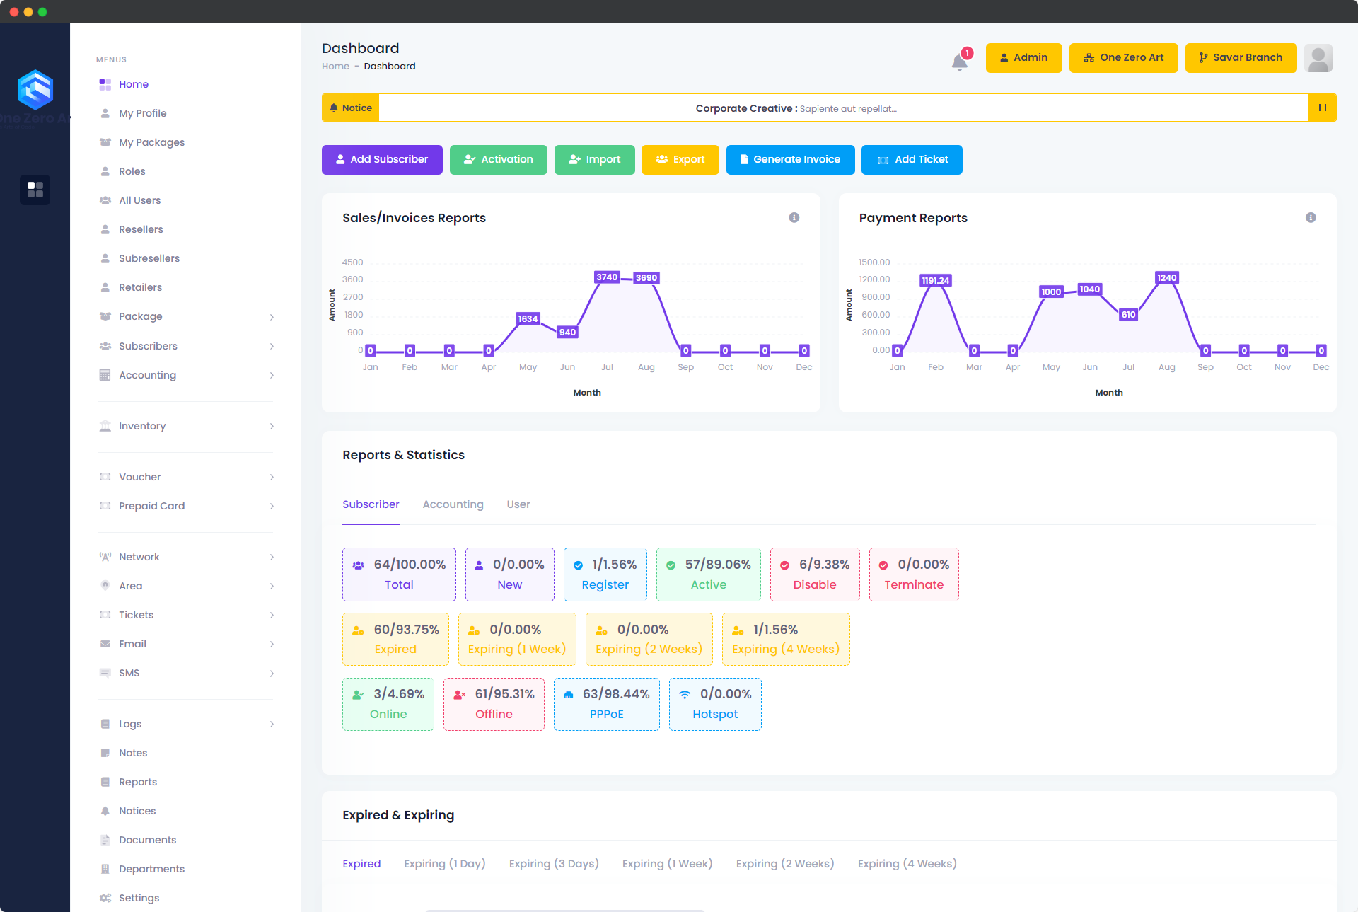The width and height of the screenshot is (1358, 912).
Task: Click the Email envelope icon
Action: (x=105, y=644)
